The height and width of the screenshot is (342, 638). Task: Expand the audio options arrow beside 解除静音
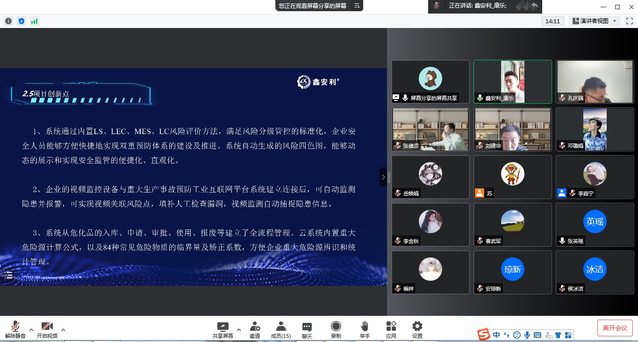pyautogui.click(x=31, y=330)
